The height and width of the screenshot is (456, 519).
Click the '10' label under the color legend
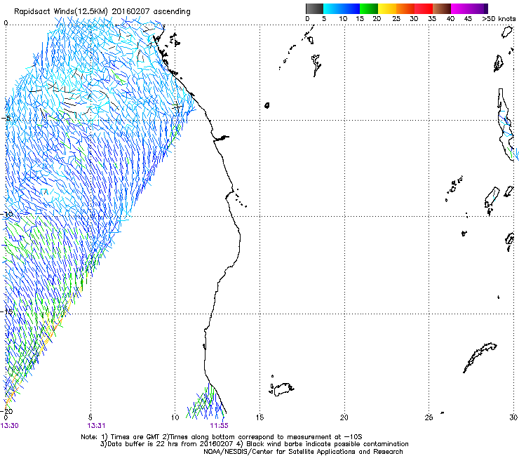(x=343, y=19)
